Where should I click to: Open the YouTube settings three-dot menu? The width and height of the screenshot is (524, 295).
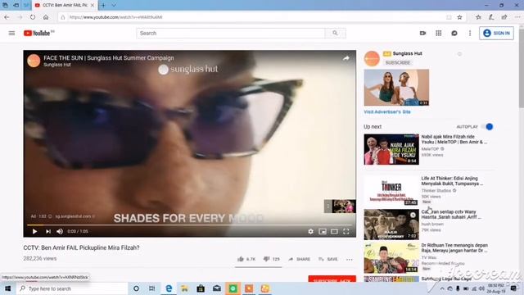[x=470, y=33]
